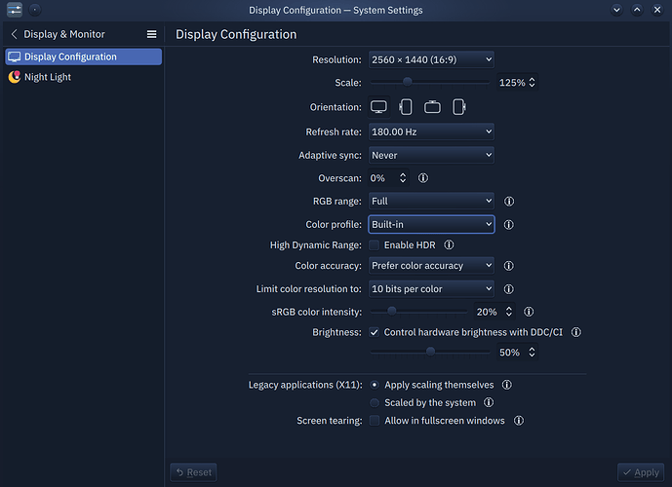Select the upside-down orientation icon
Image resolution: width=672 pixels, height=487 pixels.
pos(432,107)
